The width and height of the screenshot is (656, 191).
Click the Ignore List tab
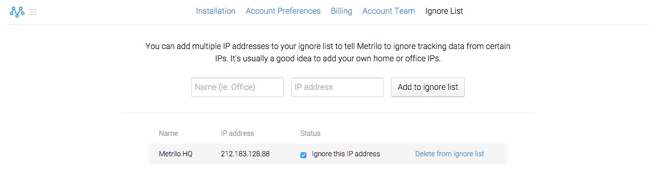[444, 11]
